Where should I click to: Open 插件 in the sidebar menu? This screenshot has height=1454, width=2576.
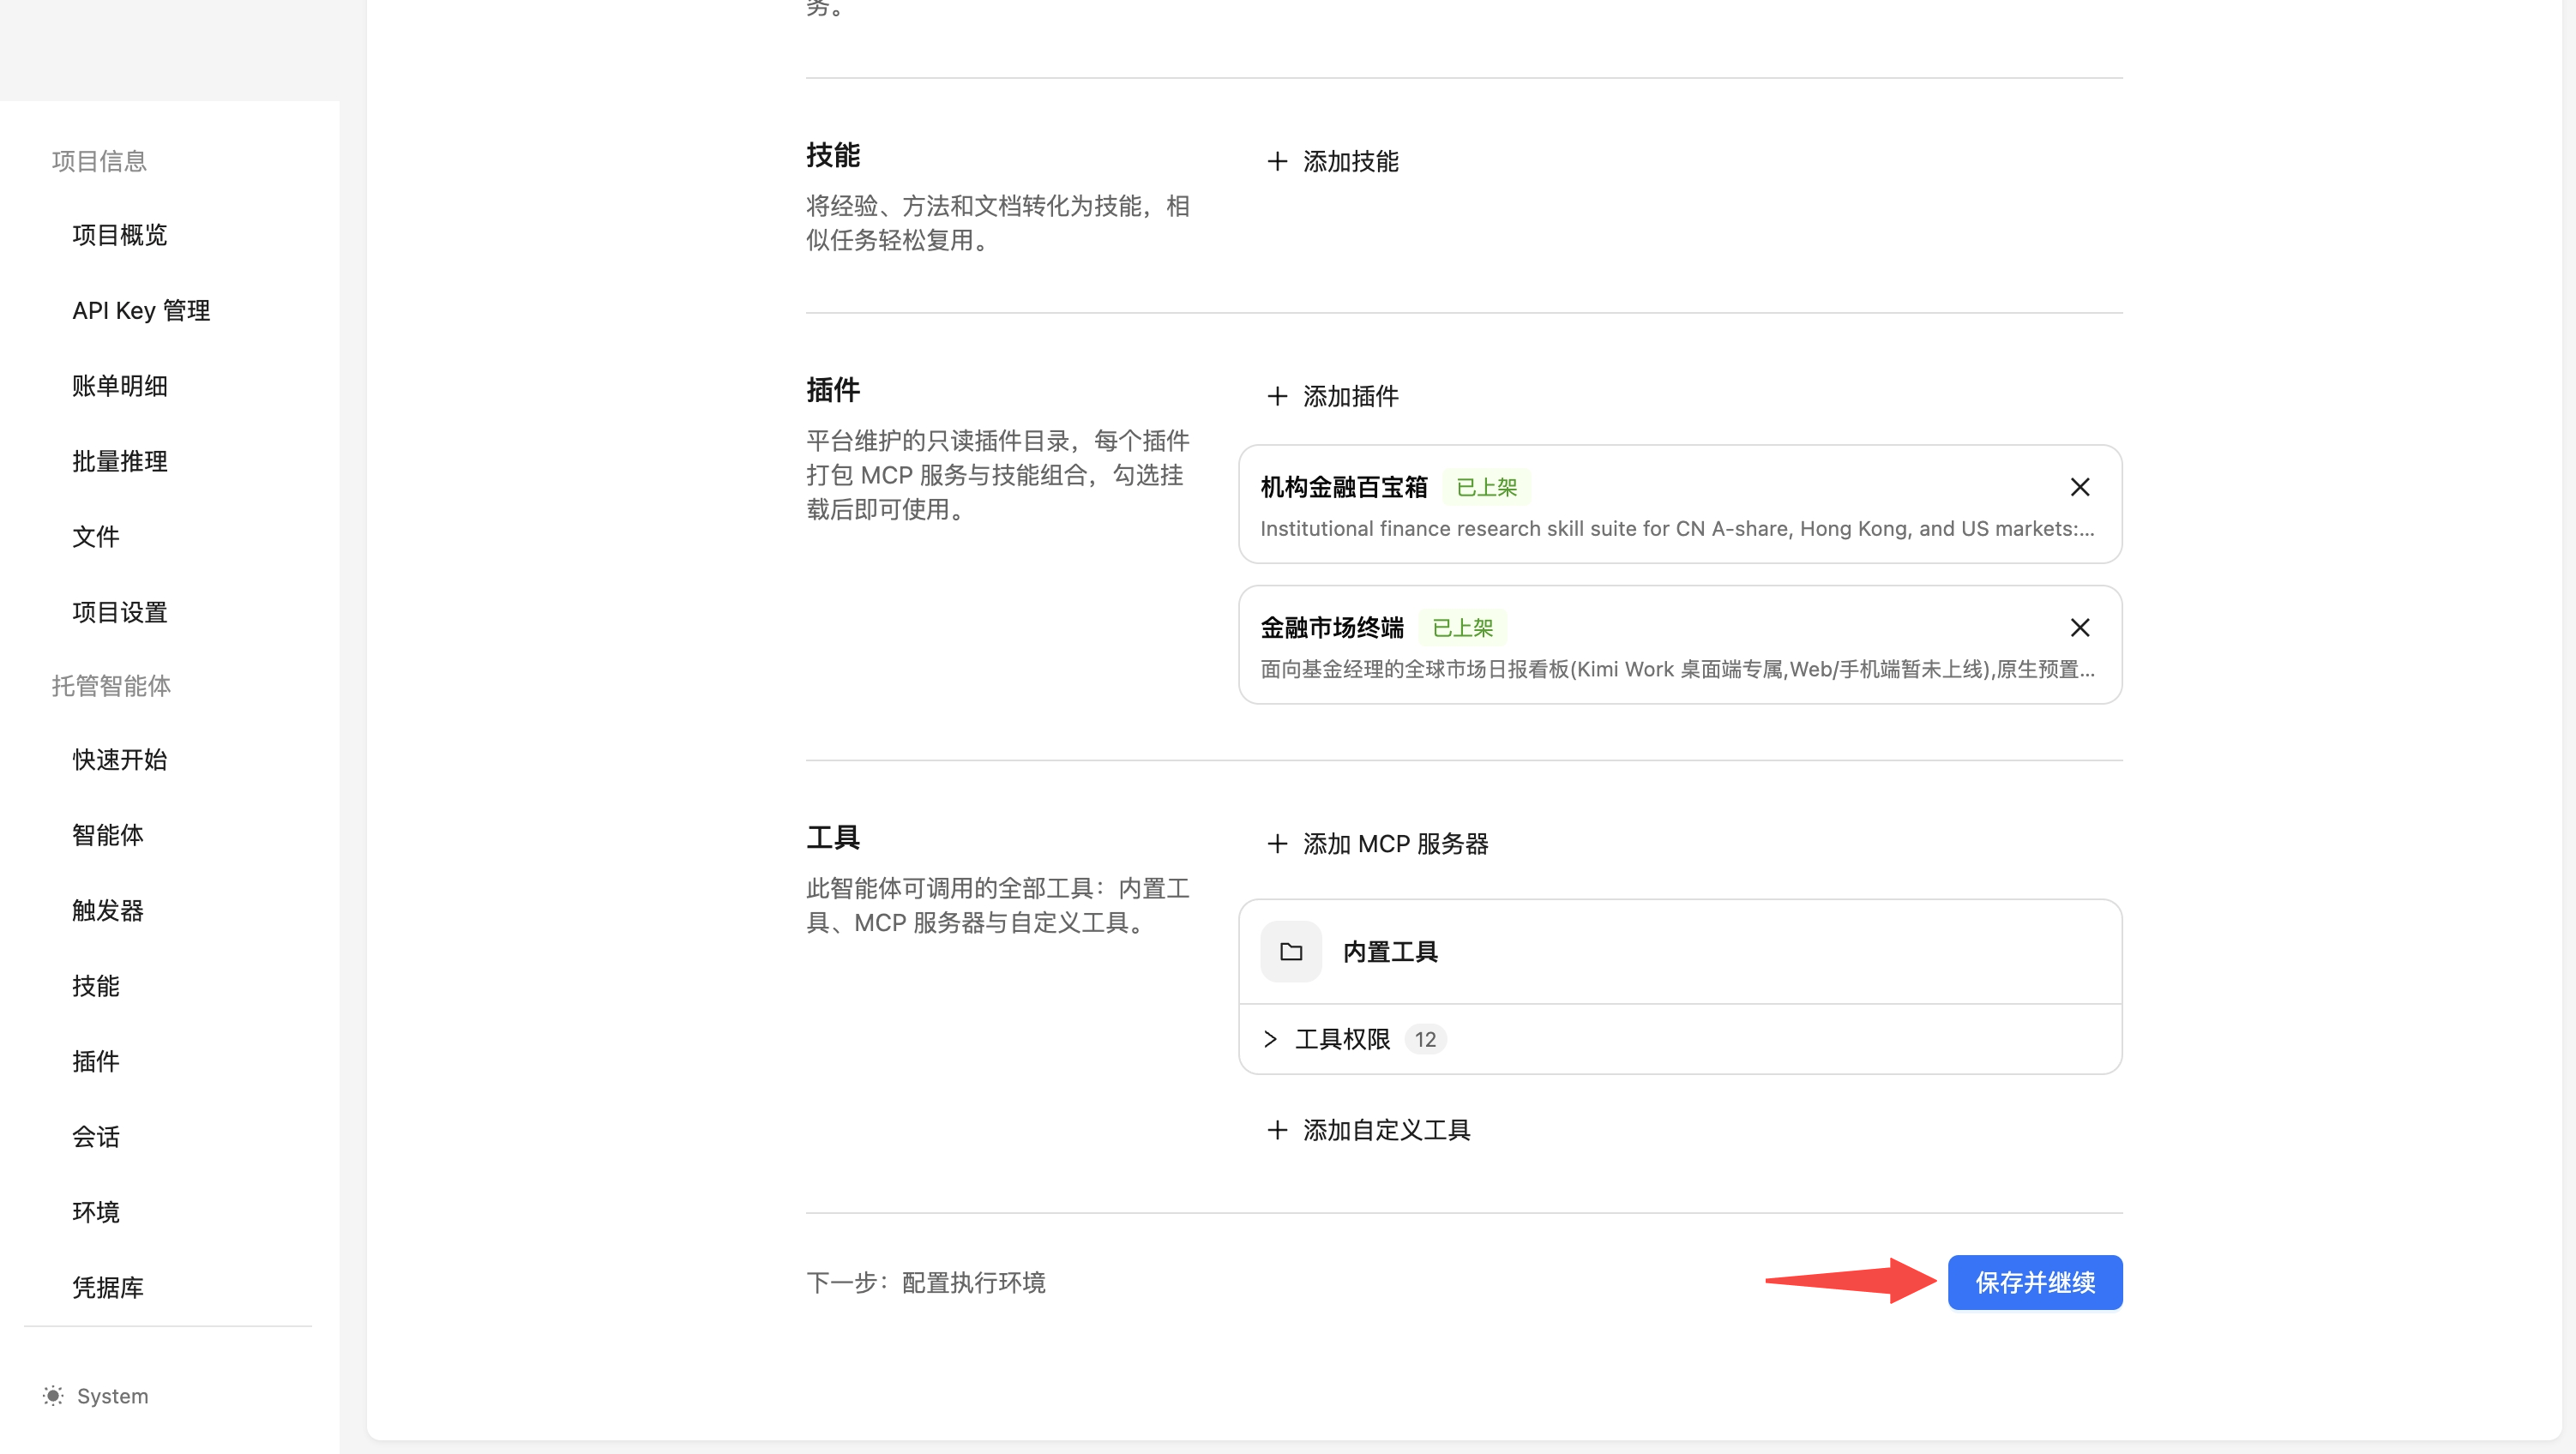point(96,1061)
